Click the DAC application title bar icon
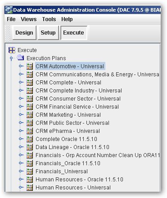This screenshot has width=167, height=198. click(9, 10)
